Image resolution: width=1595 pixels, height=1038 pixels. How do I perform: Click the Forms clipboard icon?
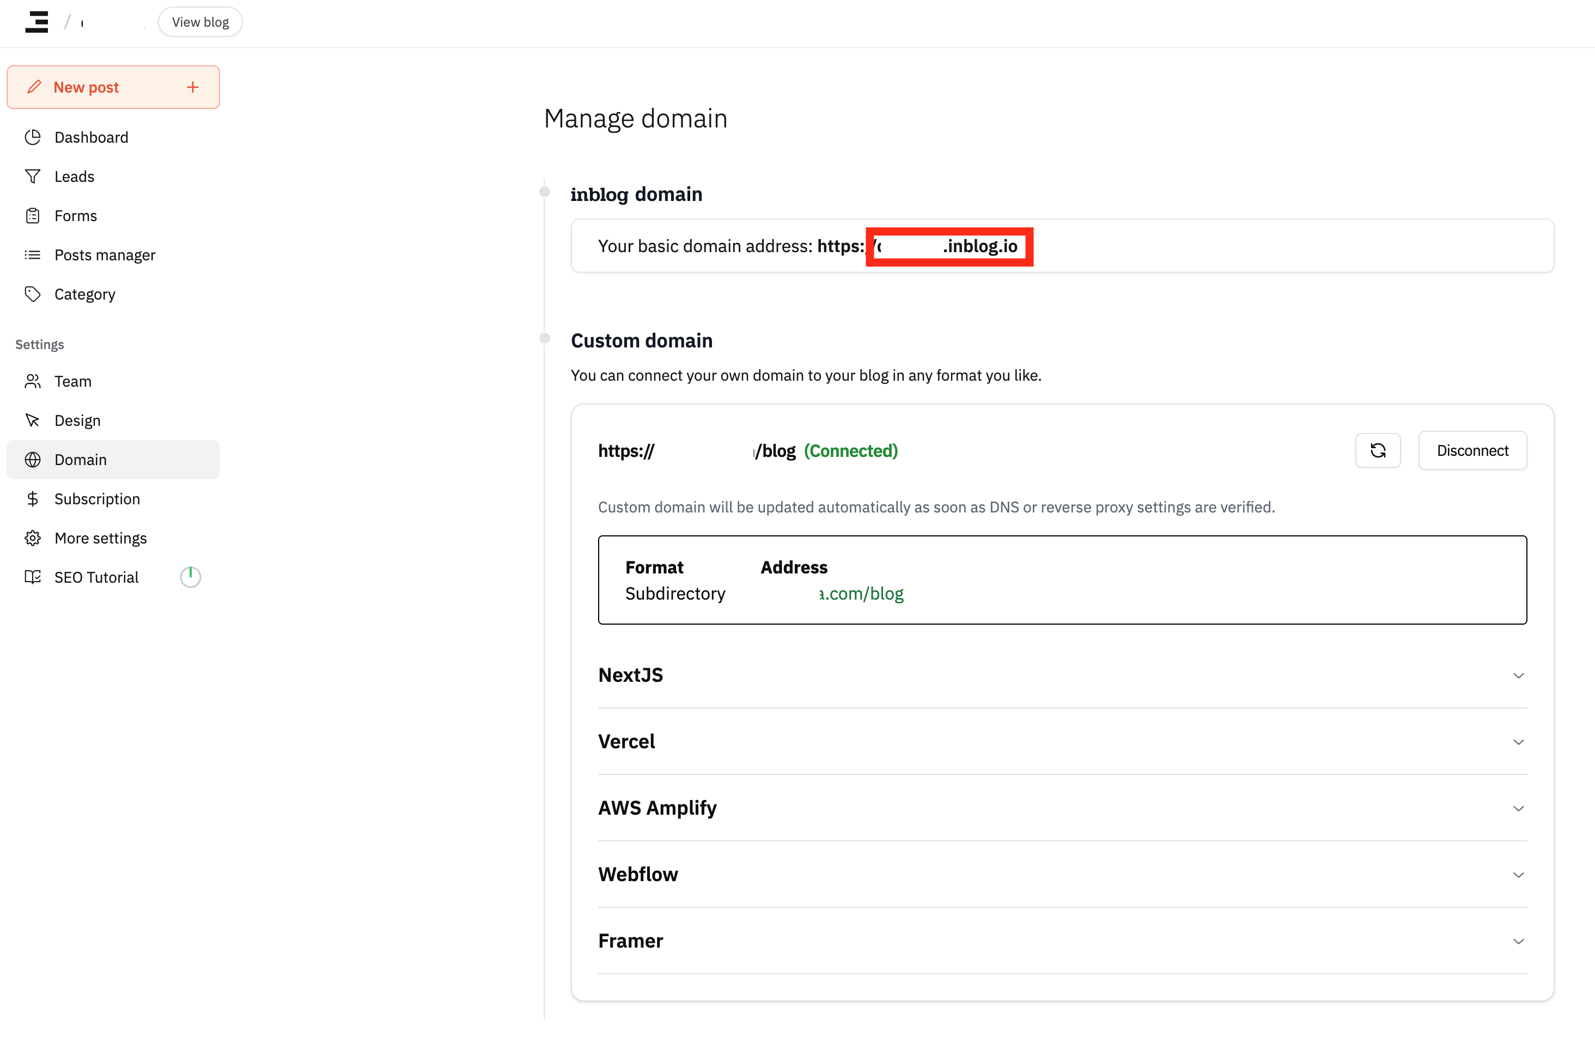click(33, 216)
